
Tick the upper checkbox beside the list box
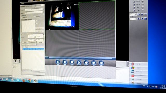(x=36, y=21)
